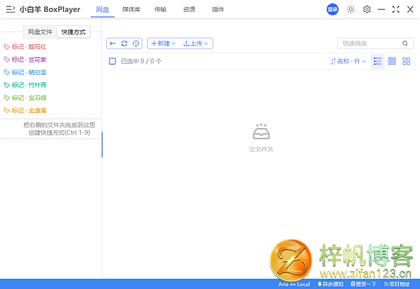Select the 标记·金盏黄 orange tag
Viewport: 420px width, 289px height.
pos(25,110)
